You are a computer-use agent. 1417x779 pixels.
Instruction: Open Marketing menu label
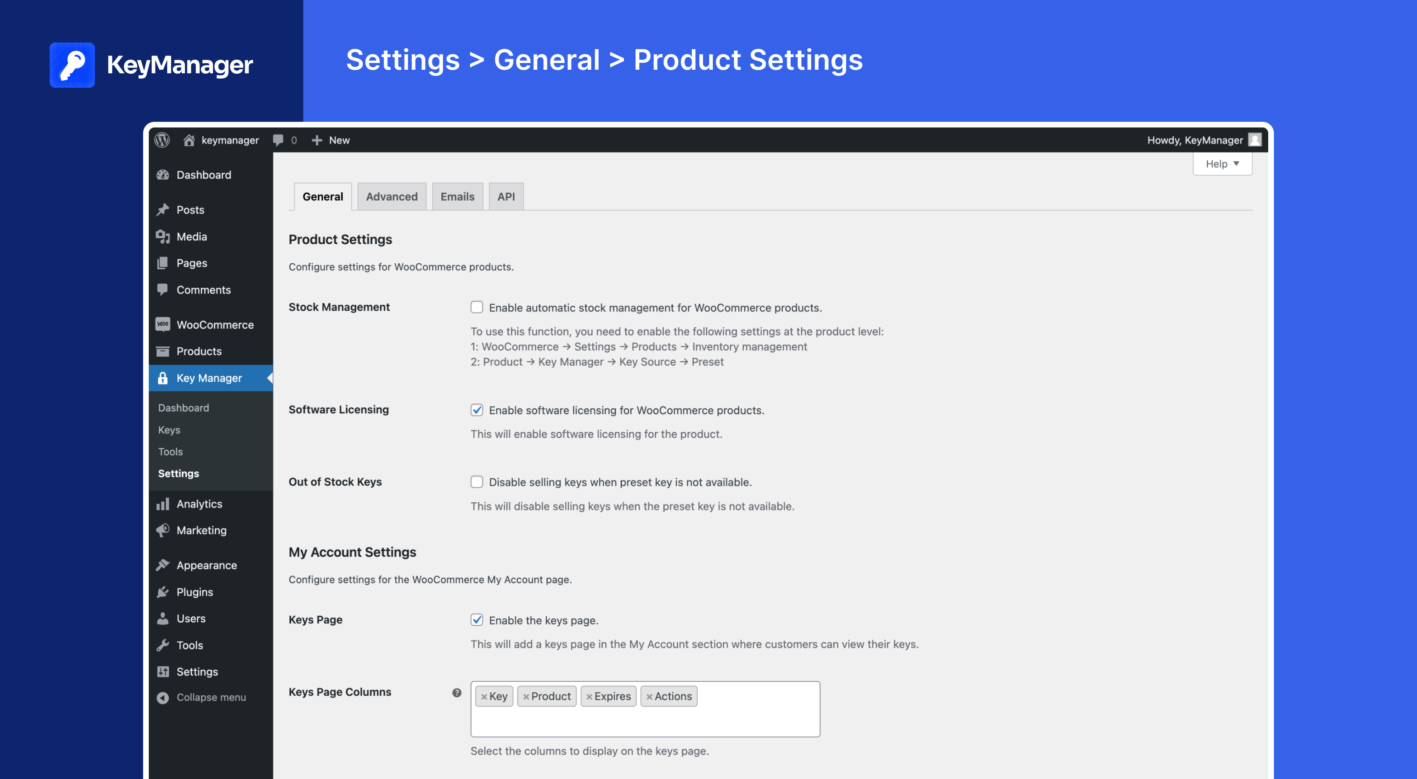tap(201, 530)
